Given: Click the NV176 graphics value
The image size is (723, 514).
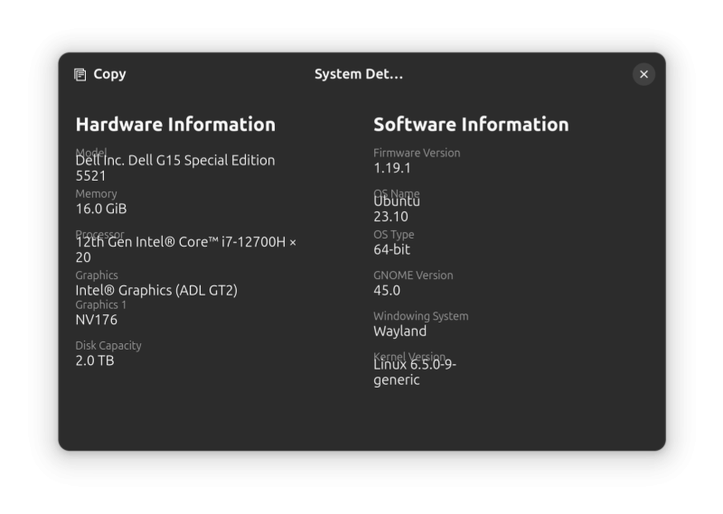Looking at the screenshot, I should pos(97,320).
